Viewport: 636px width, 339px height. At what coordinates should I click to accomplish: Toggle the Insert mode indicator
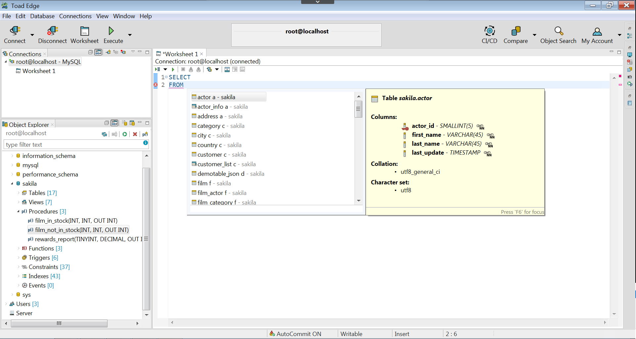(402, 334)
